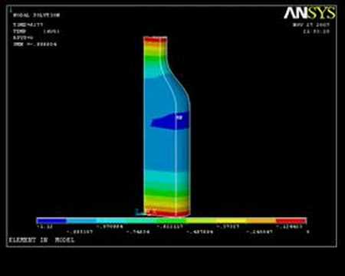
Task: Click the red top edge of the model
Action: (x=155, y=39)
